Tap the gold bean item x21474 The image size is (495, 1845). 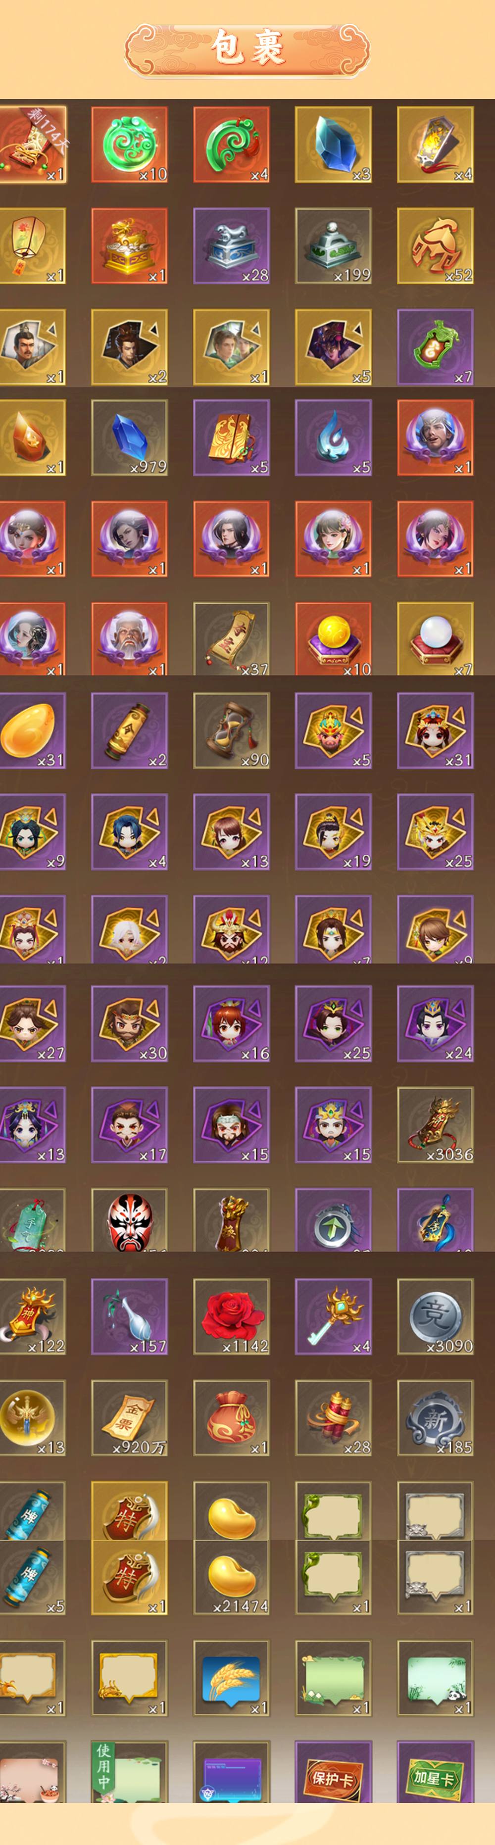tap(231, 1577)
